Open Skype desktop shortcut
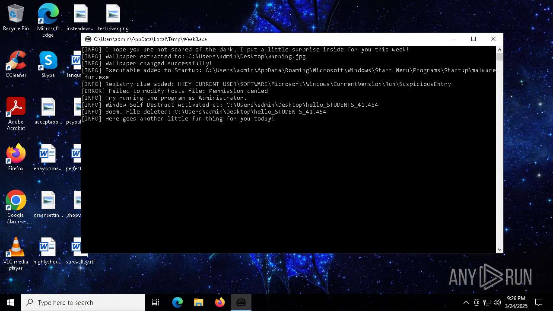Screen dimensions: 553x311 tap(48, 64)
